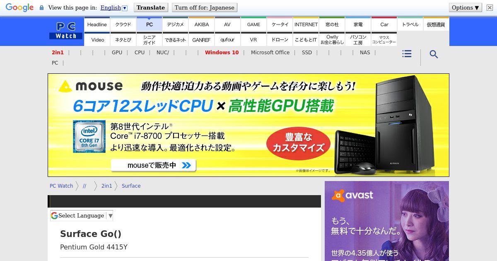The height and width of the screenshot is (261, 497).
Task: Open the GANREF tab
Action: pos(202,39)
